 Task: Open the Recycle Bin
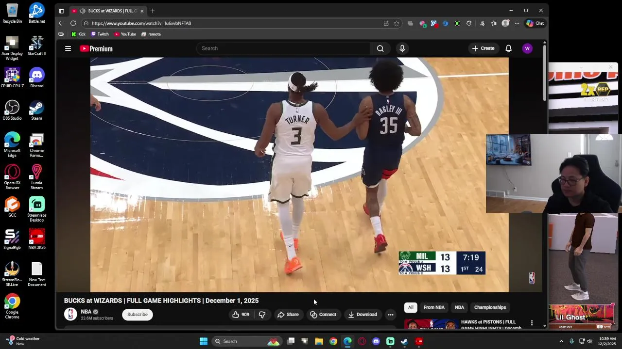point(12,13)
